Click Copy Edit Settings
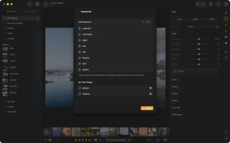 [116, 140]
